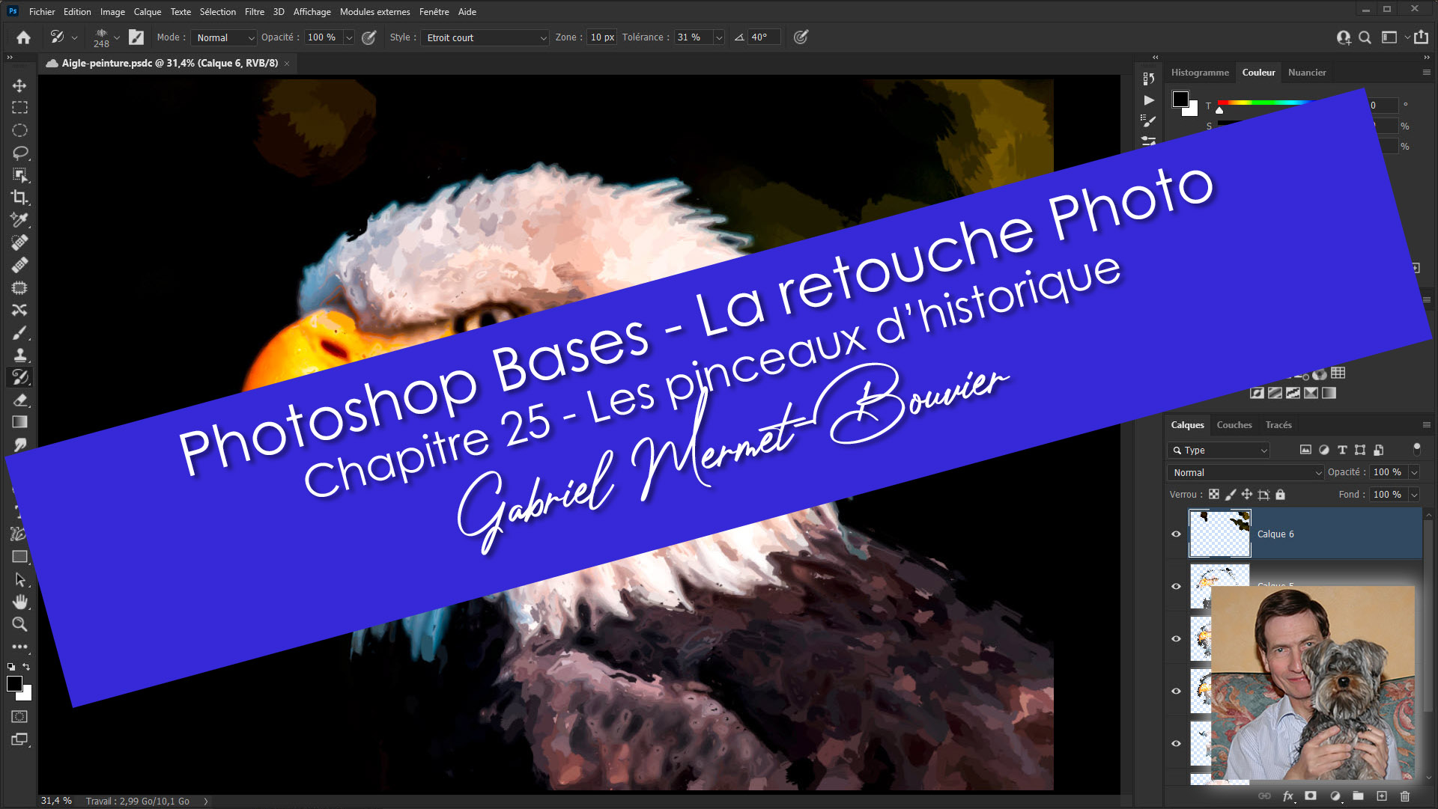Open the layer blend mode Normal dropdown

point(1245,472)
